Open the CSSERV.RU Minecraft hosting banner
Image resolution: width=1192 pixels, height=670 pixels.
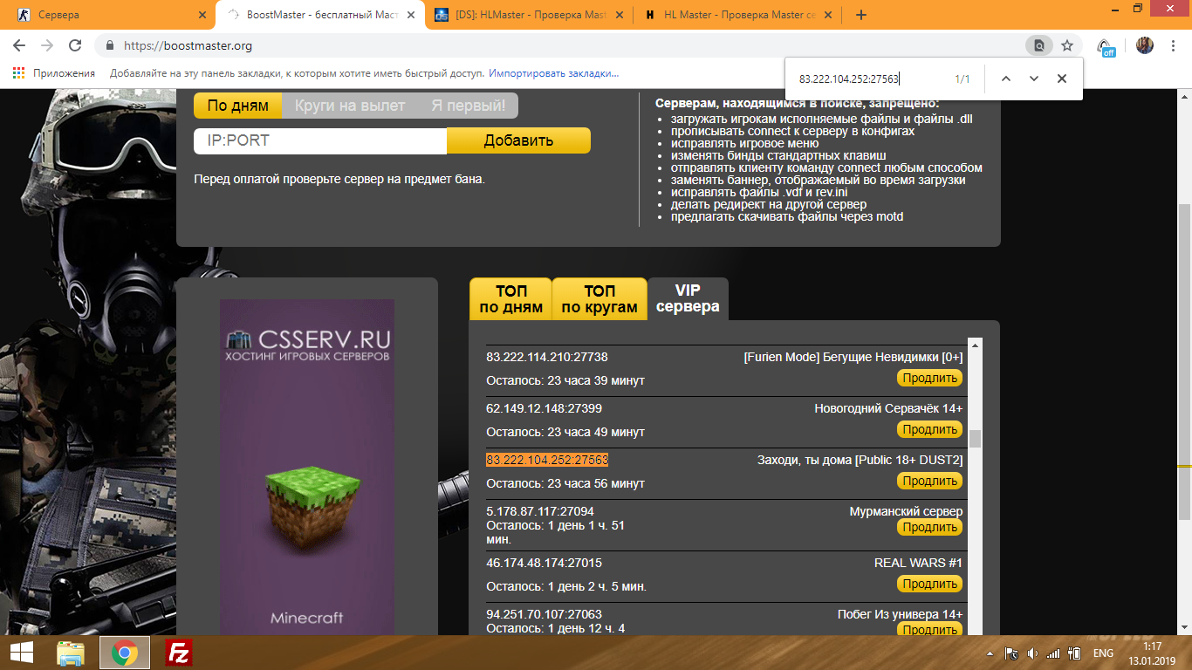pyautogui.click(x=307, y=468)
